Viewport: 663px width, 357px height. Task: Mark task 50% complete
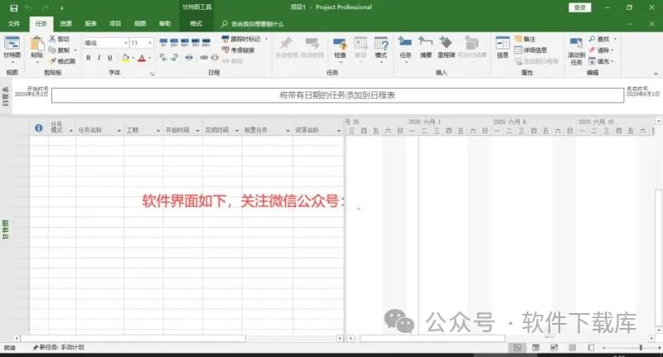tap(185, 42)
